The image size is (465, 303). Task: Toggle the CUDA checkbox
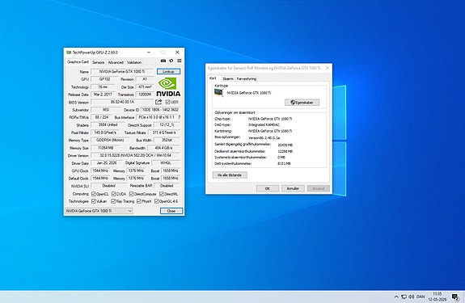click(x=113, y=194)
